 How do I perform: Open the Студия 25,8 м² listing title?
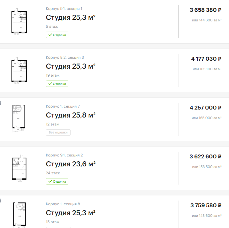pyautogui.click(x=71, y=115)
